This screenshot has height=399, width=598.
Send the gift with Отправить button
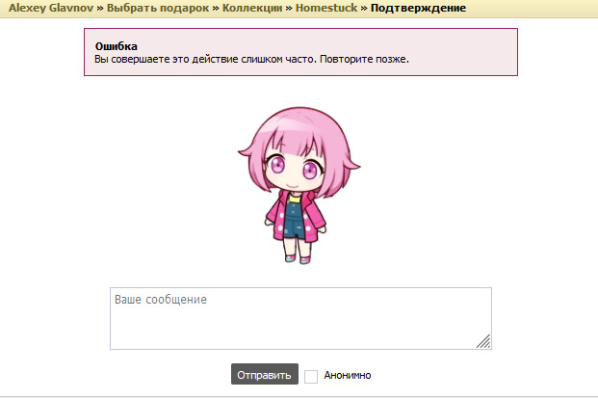point(264,374)
